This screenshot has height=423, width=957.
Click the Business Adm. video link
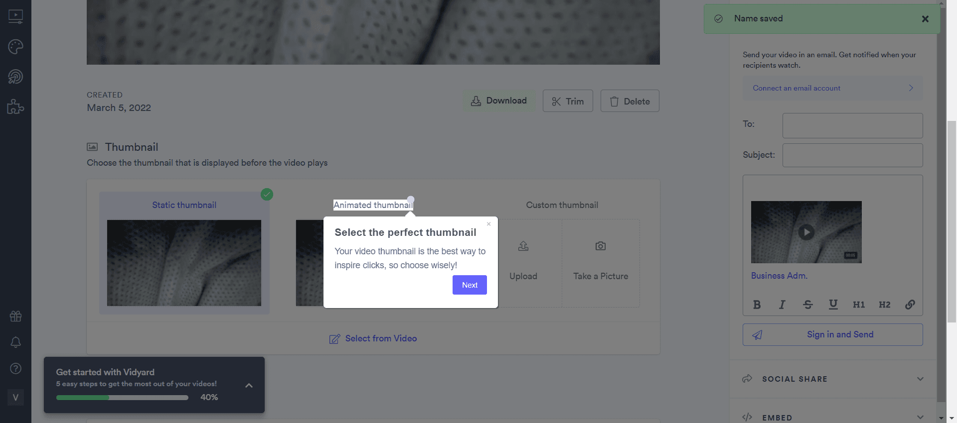tap(779, 276)
